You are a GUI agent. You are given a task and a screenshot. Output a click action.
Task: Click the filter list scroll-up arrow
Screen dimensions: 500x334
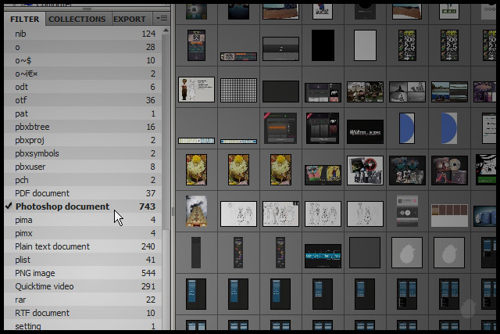[x=166, y=33]
